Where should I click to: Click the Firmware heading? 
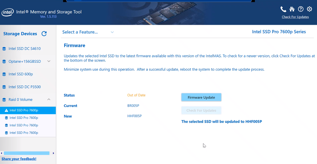(74, 45)
